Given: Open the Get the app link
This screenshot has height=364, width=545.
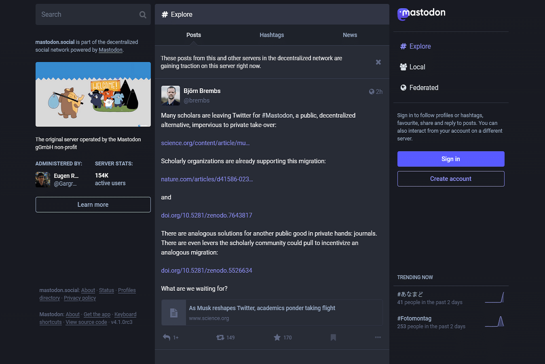Looking at the screenshot, I should coord(97,315).
